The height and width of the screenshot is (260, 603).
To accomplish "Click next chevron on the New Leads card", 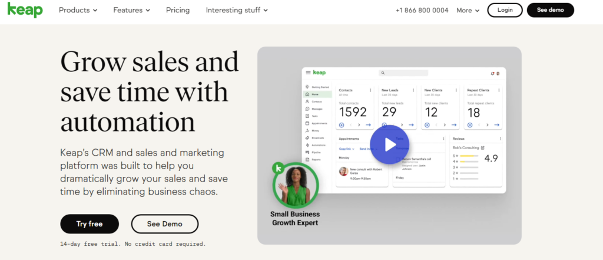I will [402, 125].
